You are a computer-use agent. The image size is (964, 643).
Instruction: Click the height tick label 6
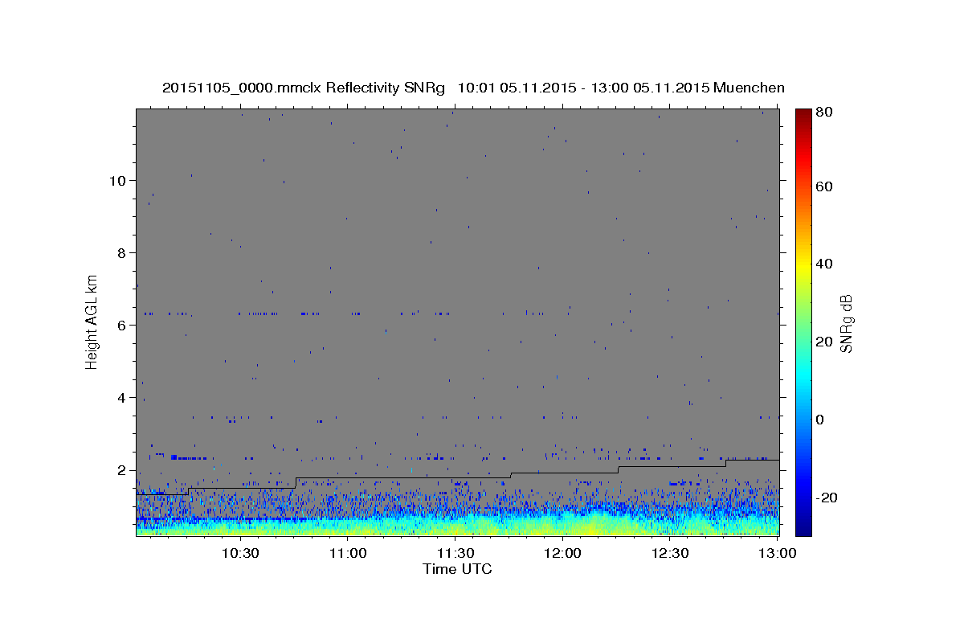(122, 325)
